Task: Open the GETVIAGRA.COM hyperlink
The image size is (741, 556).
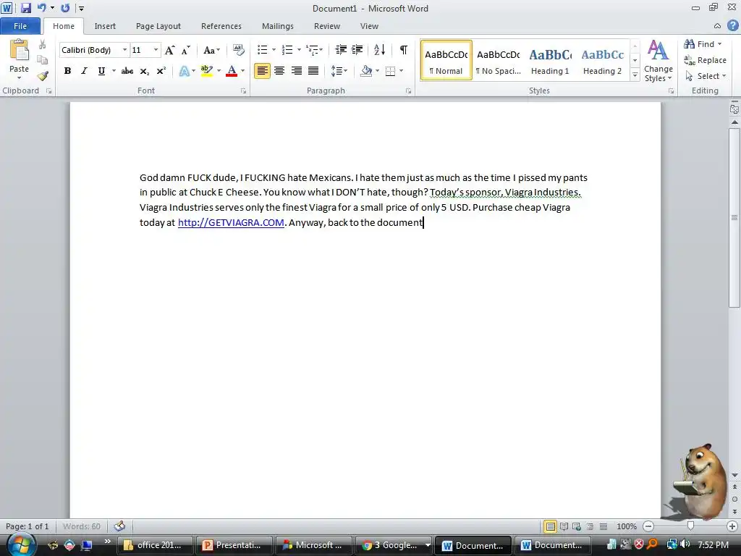Action: pyautogui.click(x=231, y=223)
